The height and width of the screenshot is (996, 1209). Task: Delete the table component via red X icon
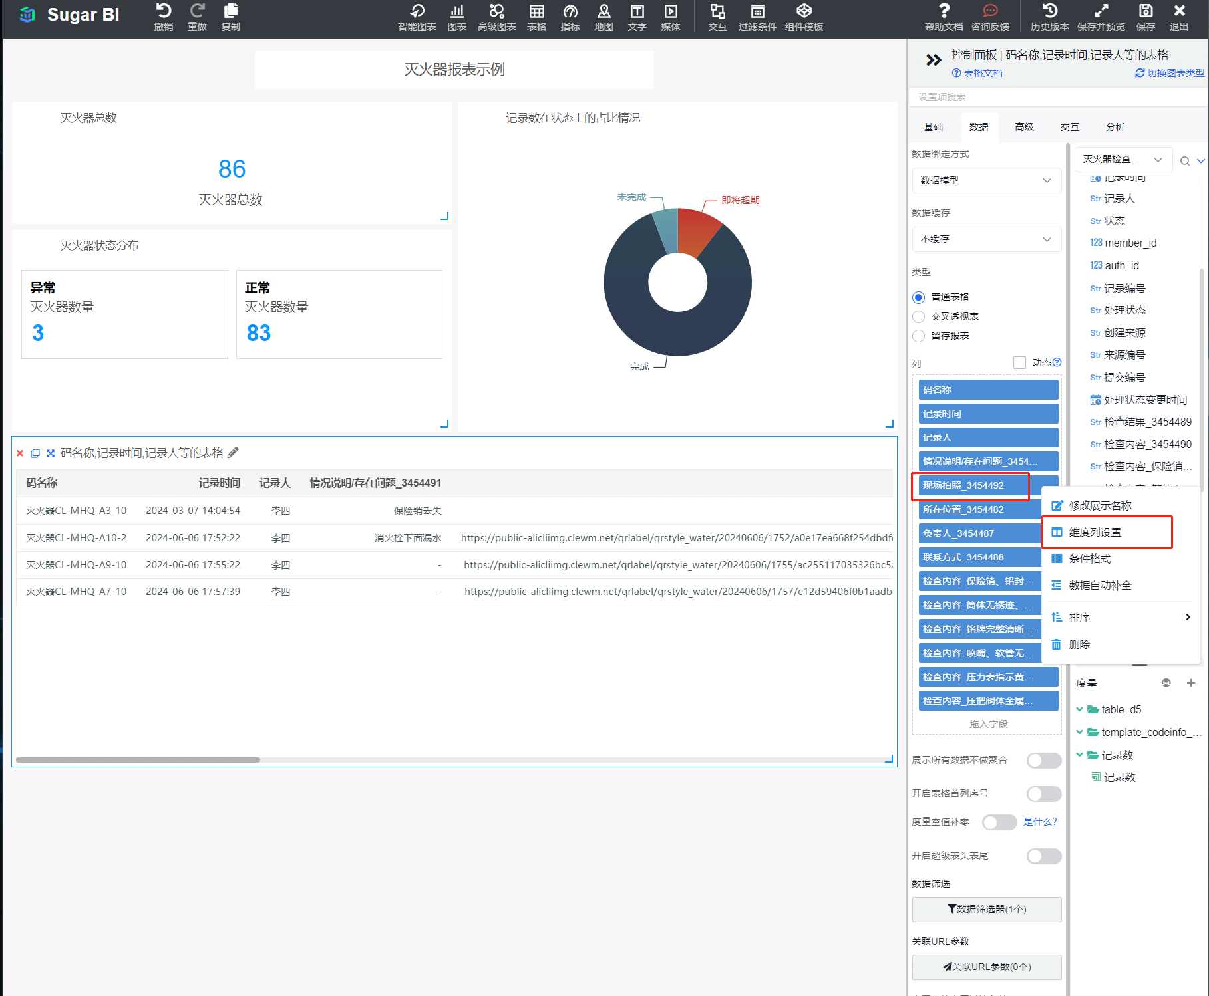(20, 453)
